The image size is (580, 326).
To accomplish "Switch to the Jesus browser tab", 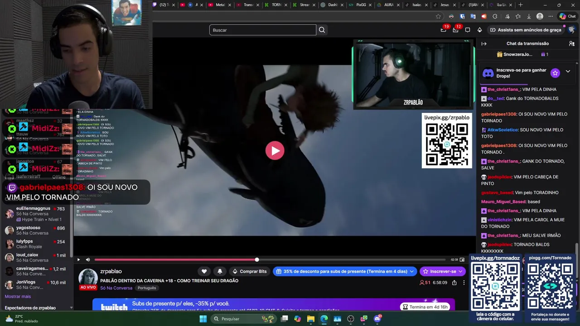I will coord(445,5).
